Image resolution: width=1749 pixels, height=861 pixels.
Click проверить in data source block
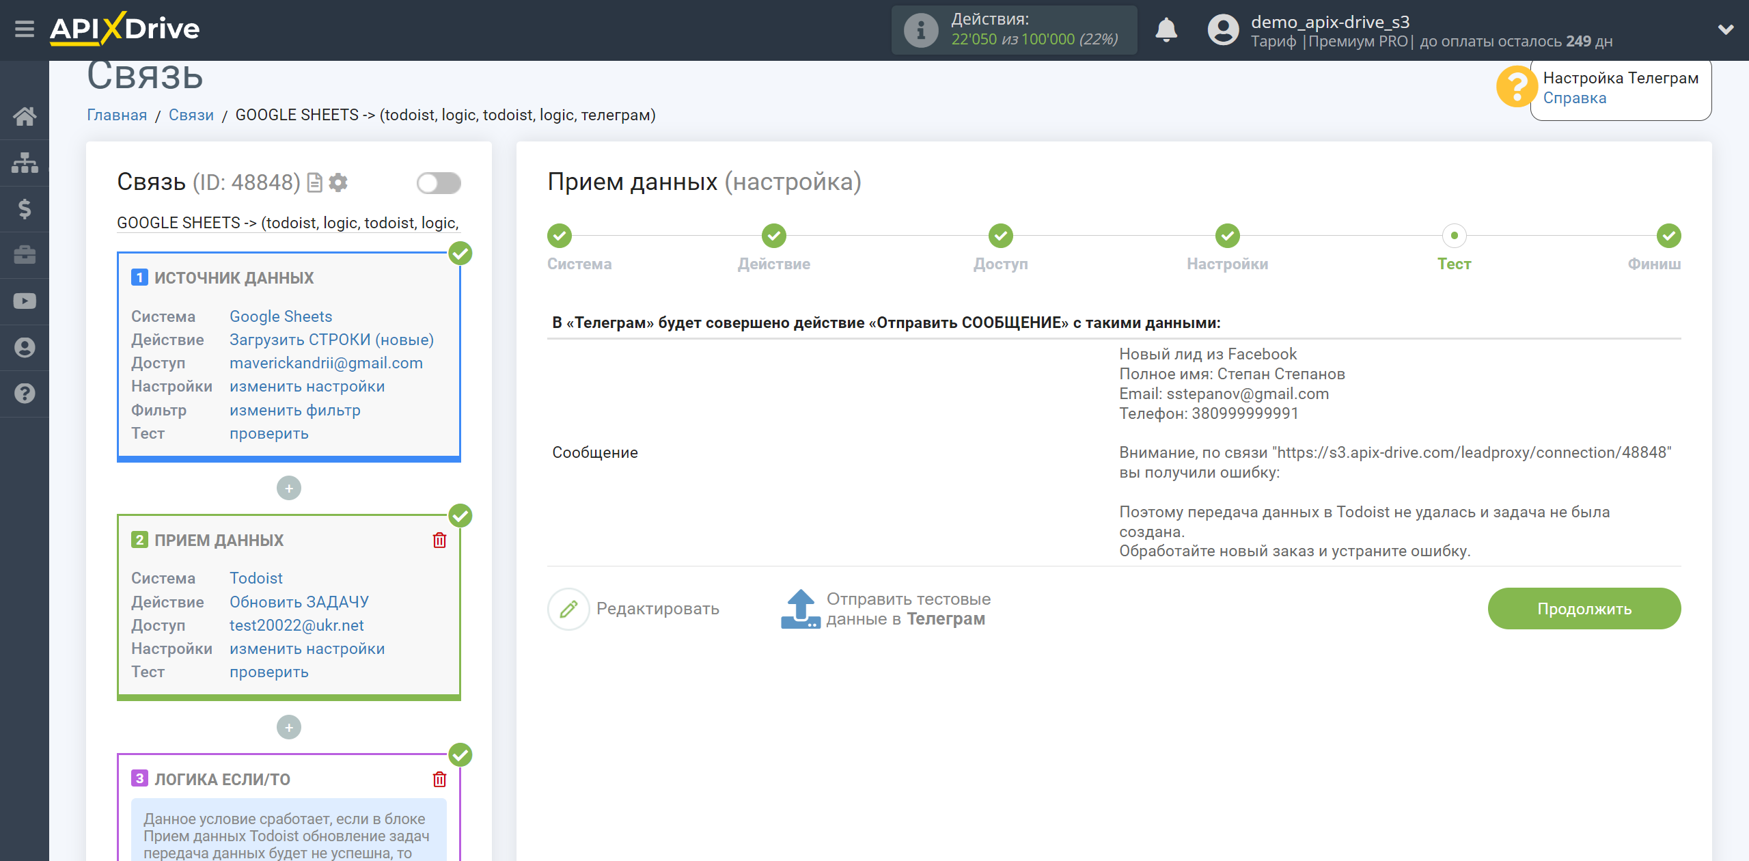pos(268,433)
